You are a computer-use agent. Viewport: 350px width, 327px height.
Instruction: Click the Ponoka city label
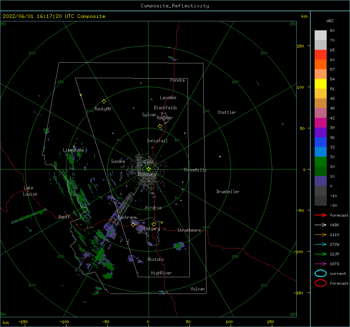click(x=177, y=80)
